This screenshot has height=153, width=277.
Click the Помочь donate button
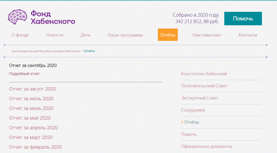click(243, 19)
